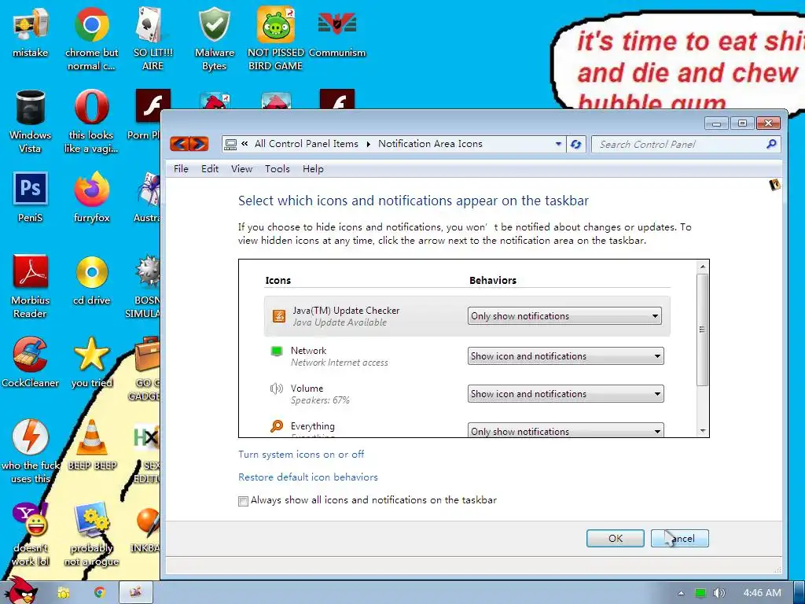Click the taskbar volume speaker icon
This screenshot has height=604, width=805.
point(719,593)
